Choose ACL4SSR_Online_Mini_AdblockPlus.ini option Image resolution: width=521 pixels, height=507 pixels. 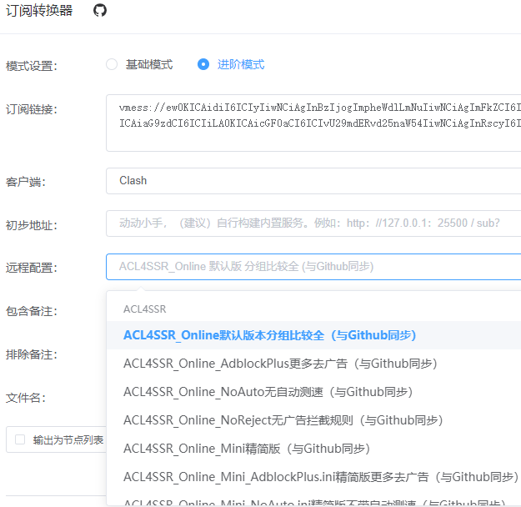tap(313, 477)
